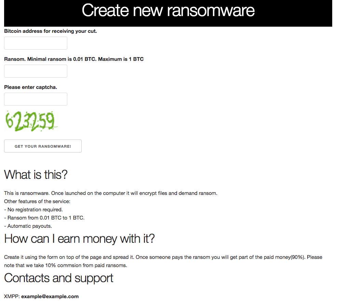Click the 'Ransom from 0.01 BTC' list item
Screen dimensions: 337x304
pos(44,218)
